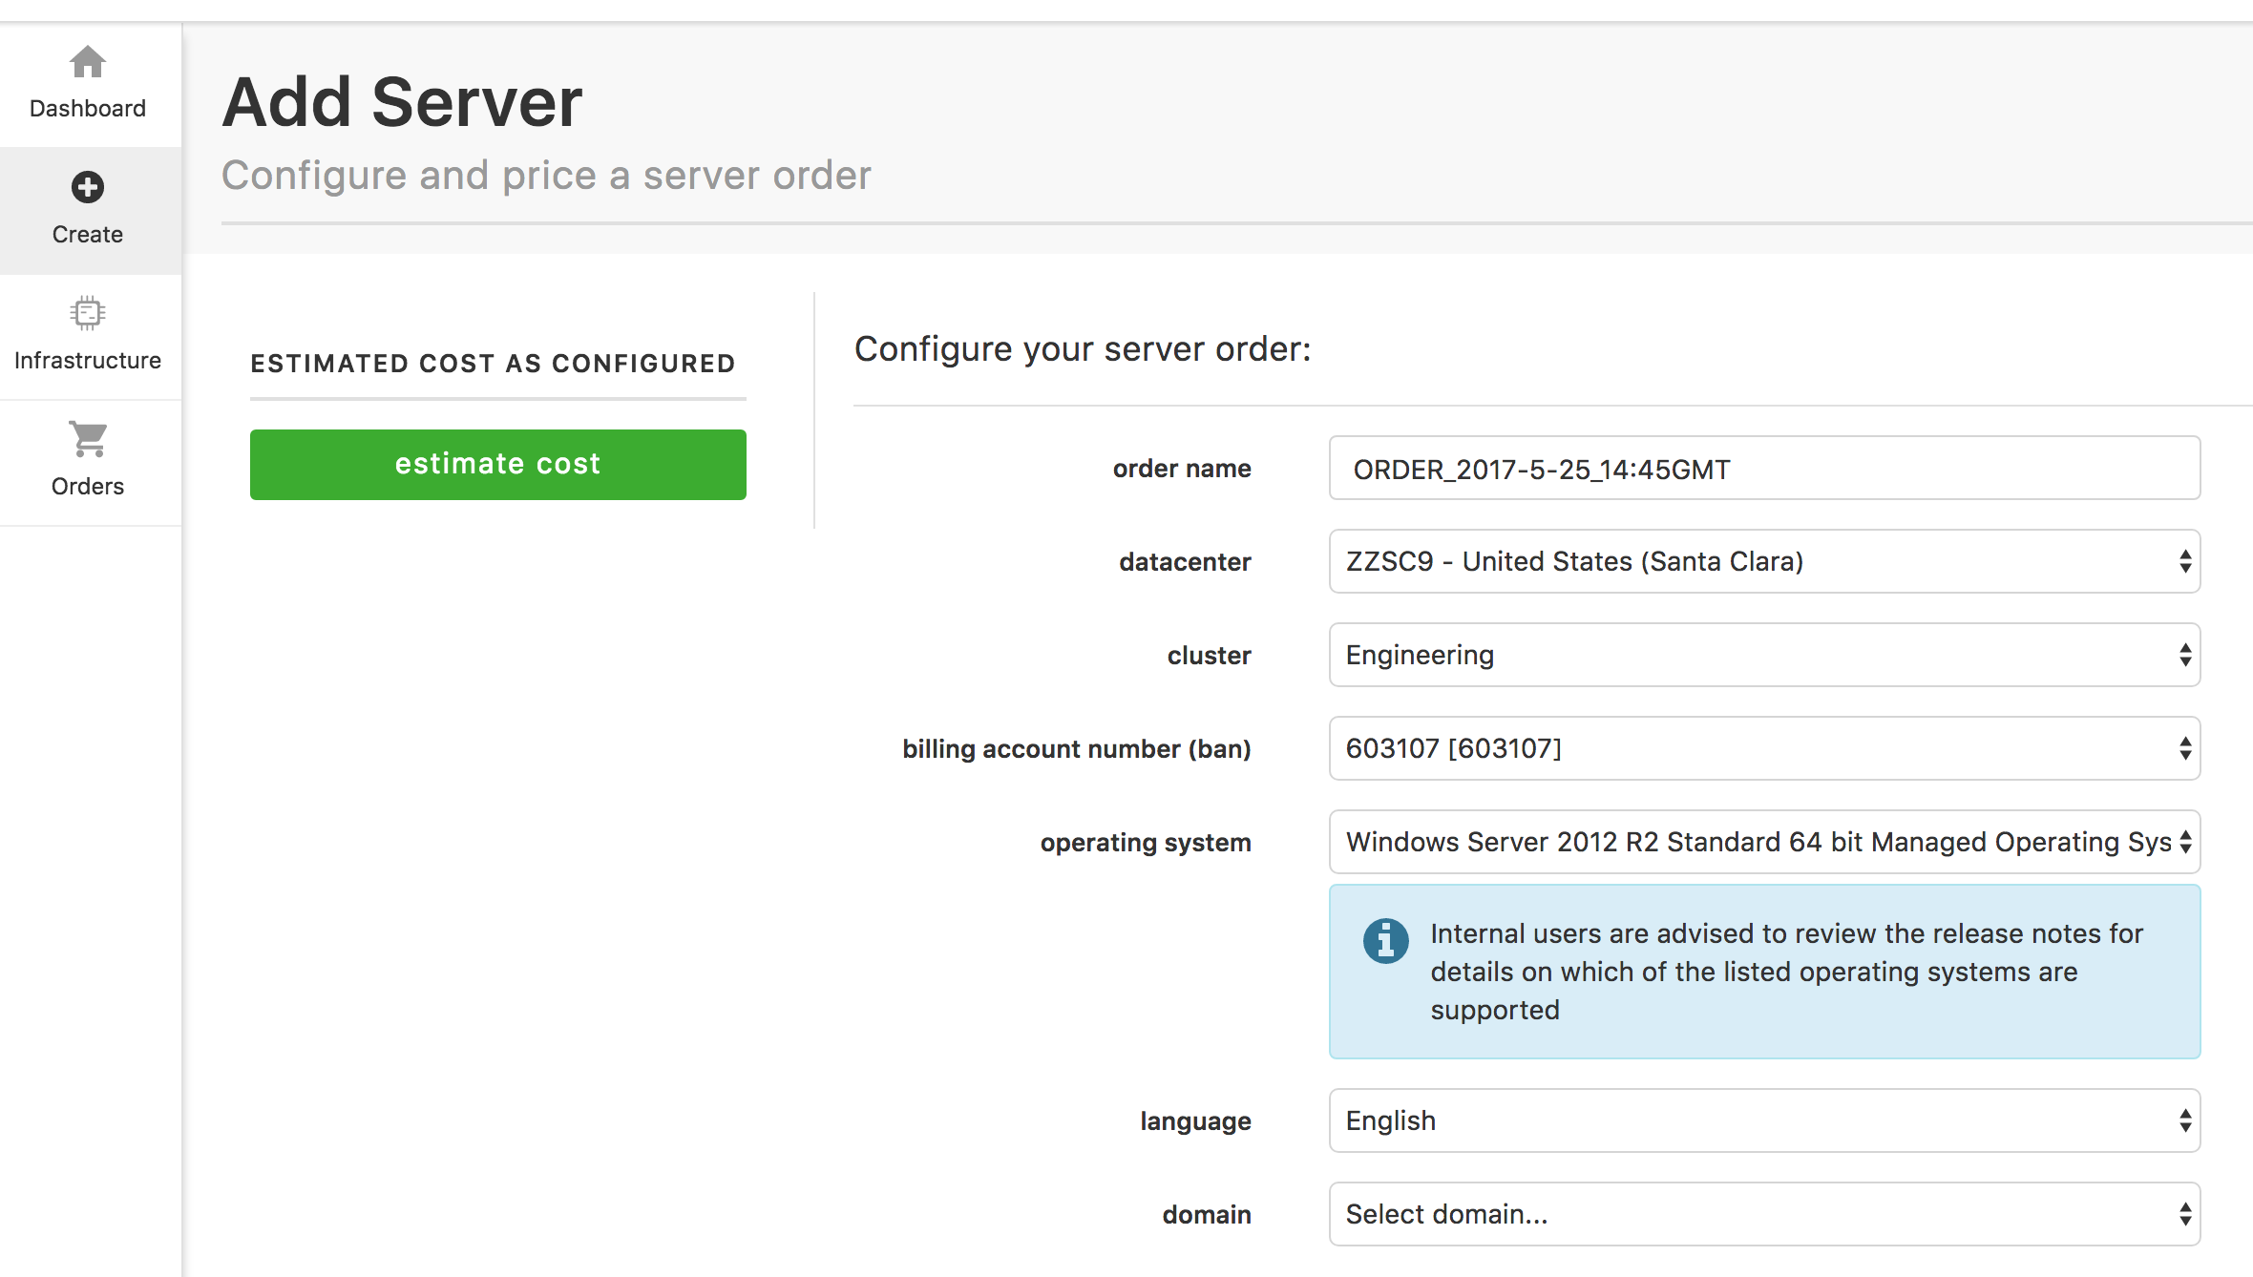Screen dimensions: 2253x1277
Task: Open the cluster dropdown showing Engineering
Action: click(1764, 656)
